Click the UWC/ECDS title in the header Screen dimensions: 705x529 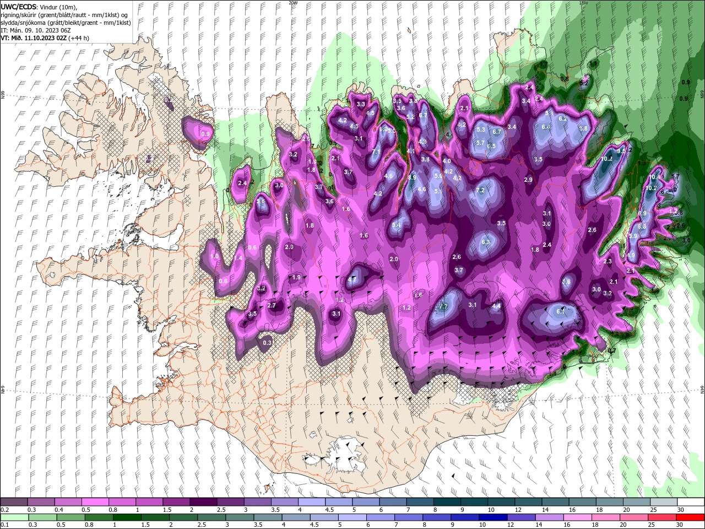19,7
